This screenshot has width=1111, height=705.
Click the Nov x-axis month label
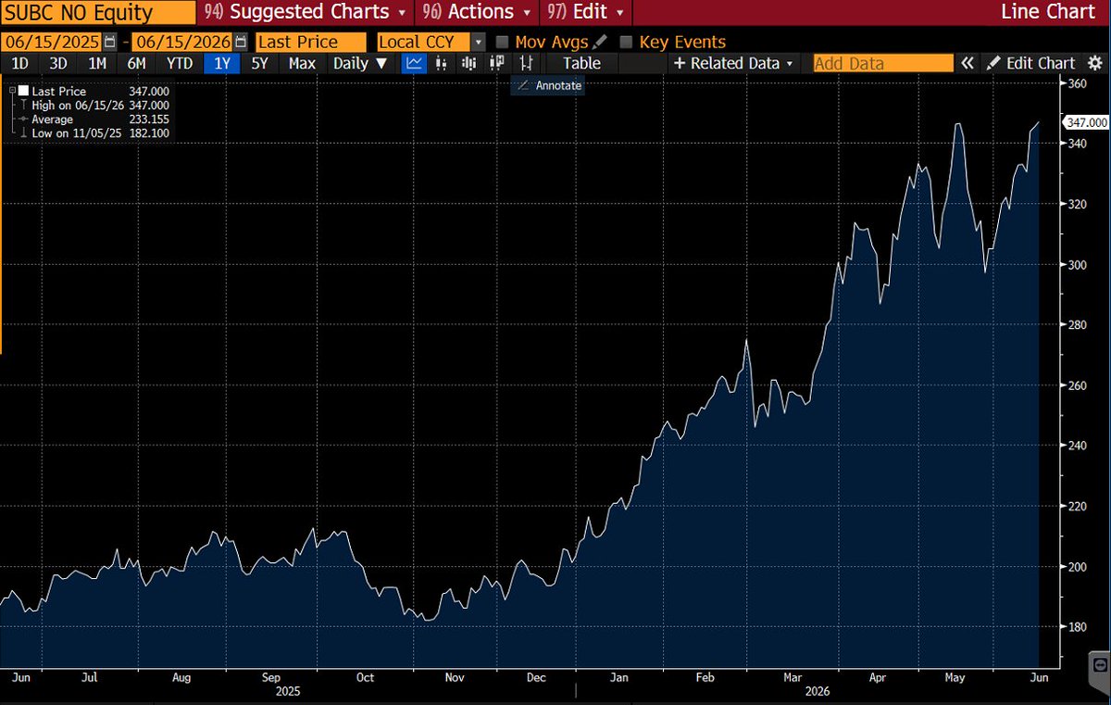(454, 677)
